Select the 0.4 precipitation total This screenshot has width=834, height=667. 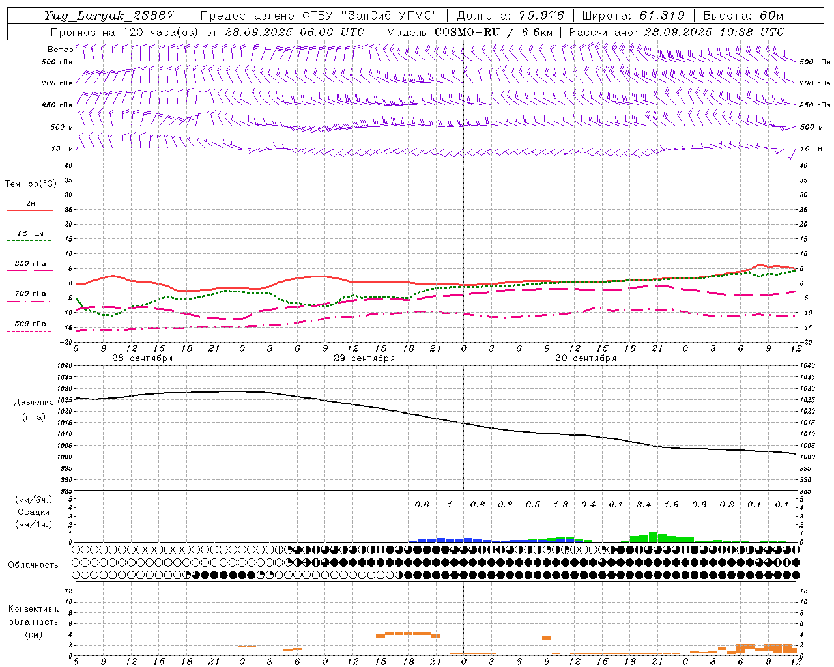pos(588,505)
